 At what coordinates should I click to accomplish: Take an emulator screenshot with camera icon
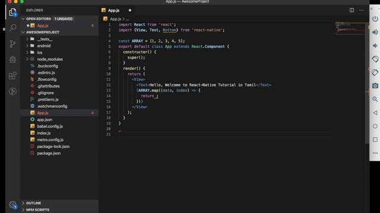click(375, 86)
